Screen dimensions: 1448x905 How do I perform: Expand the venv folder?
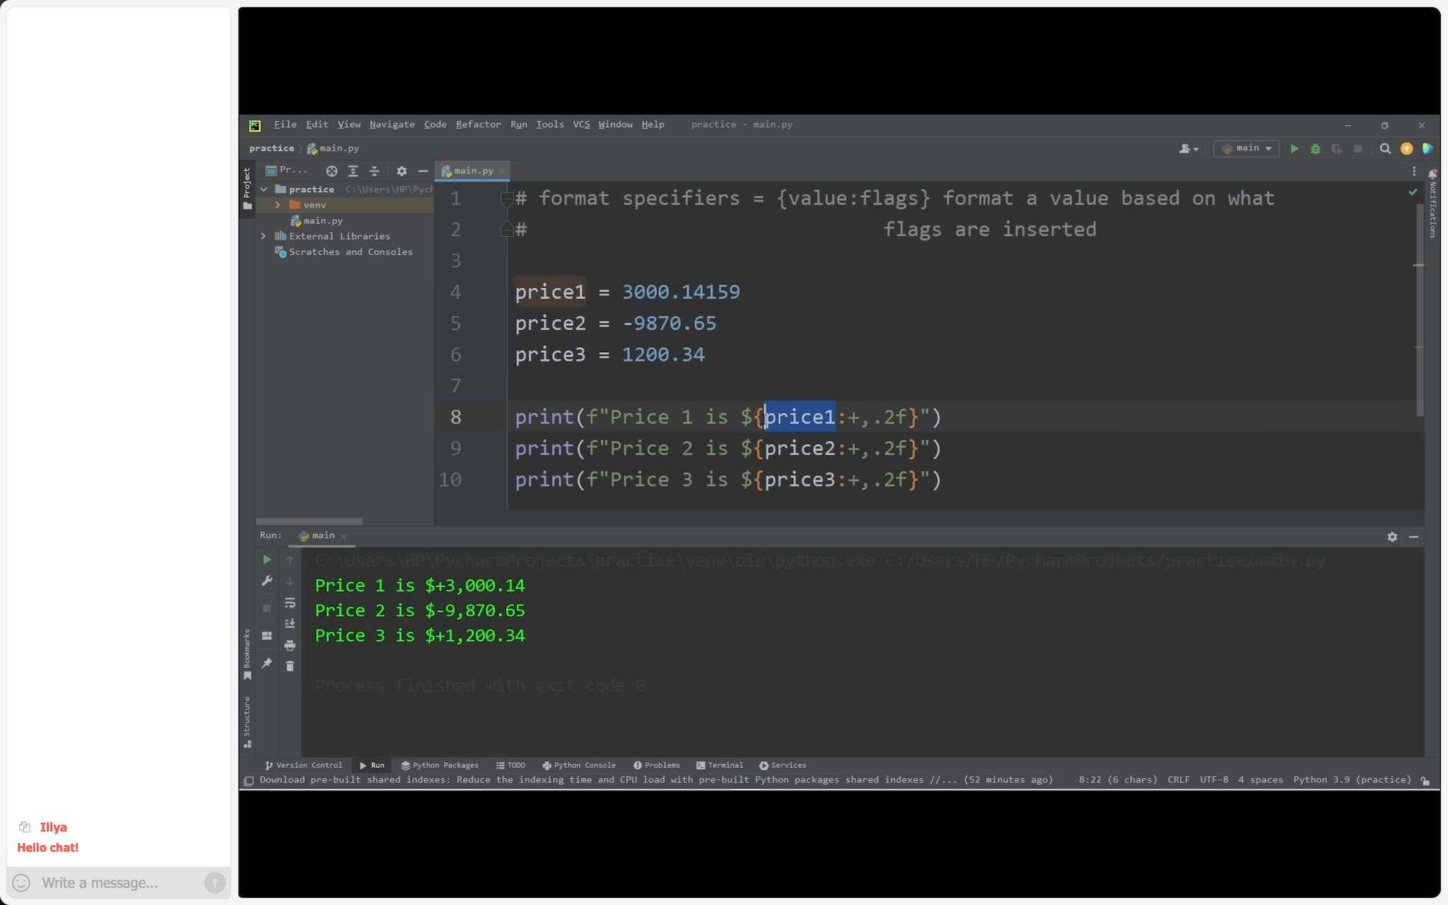pos(278,205)
